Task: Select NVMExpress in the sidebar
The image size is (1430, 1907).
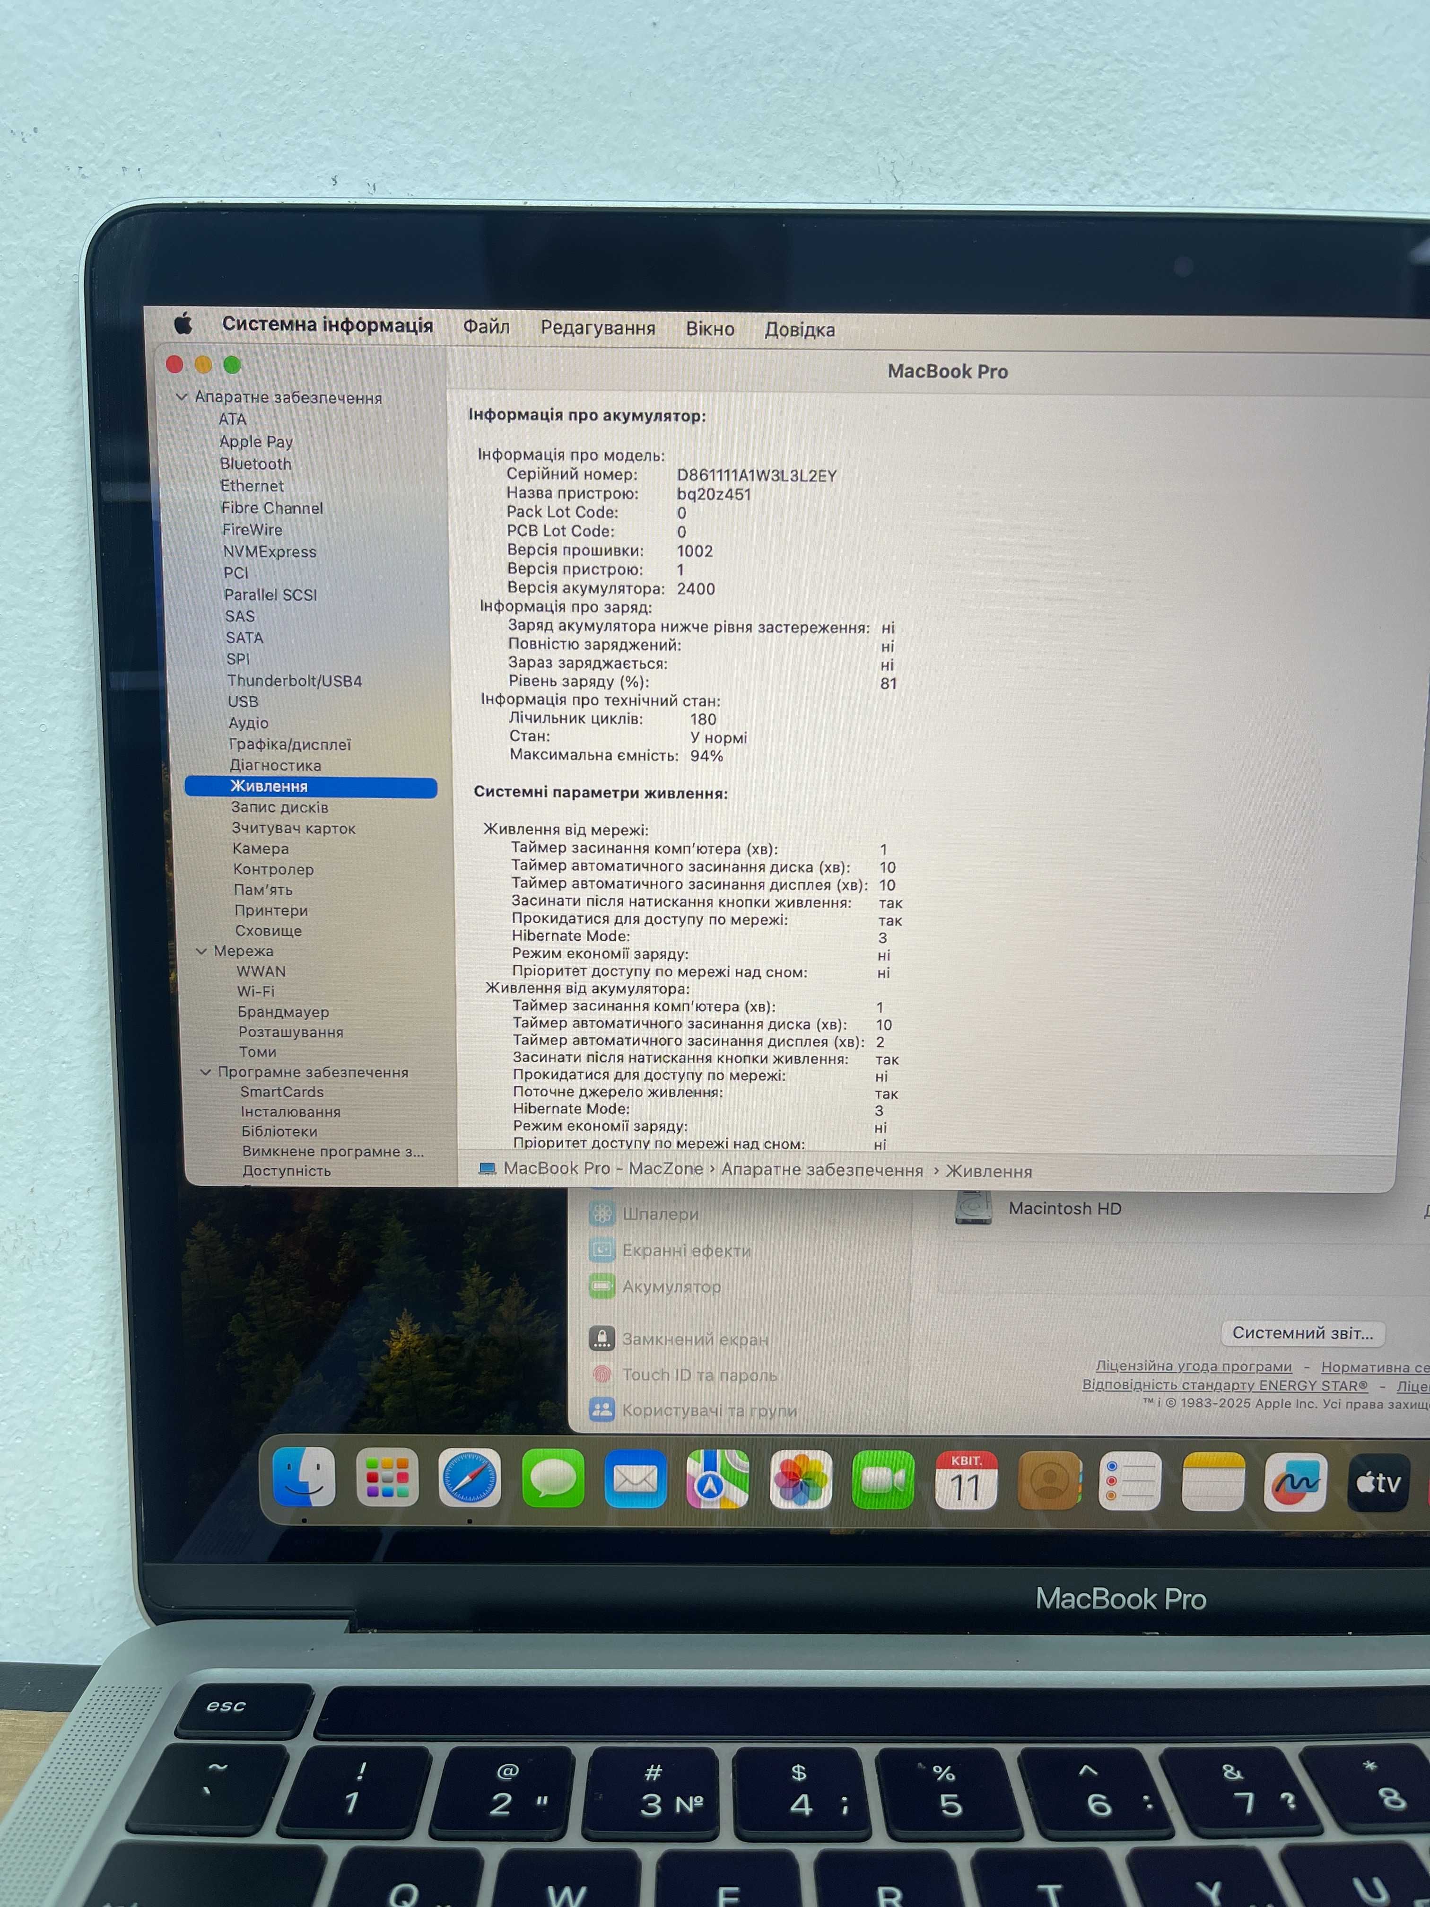Action: point(269,552)
